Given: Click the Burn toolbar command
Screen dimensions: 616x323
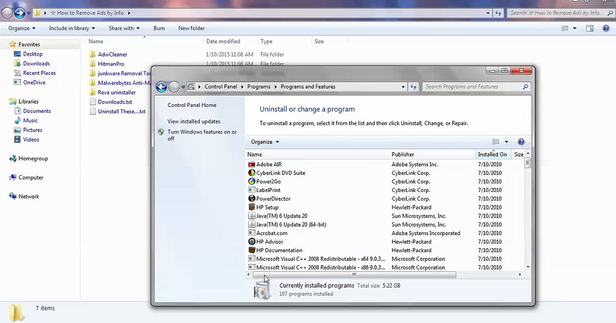Looking at the screenshot, I should pyautogui.click(x=159, y=28).
